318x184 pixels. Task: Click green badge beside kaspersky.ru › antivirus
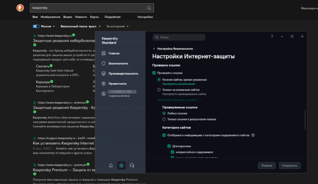(x=87, y=102)
